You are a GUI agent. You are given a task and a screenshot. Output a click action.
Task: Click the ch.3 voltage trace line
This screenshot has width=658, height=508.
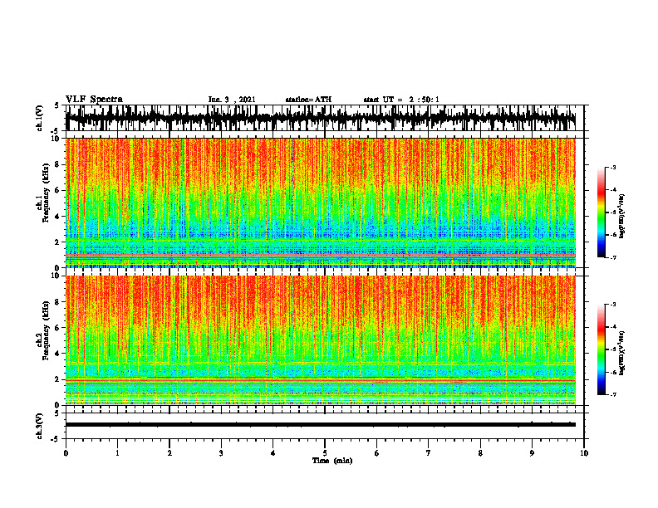(x=320, y=425)
